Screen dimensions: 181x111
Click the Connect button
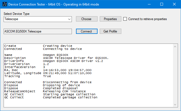coord(87,31)
